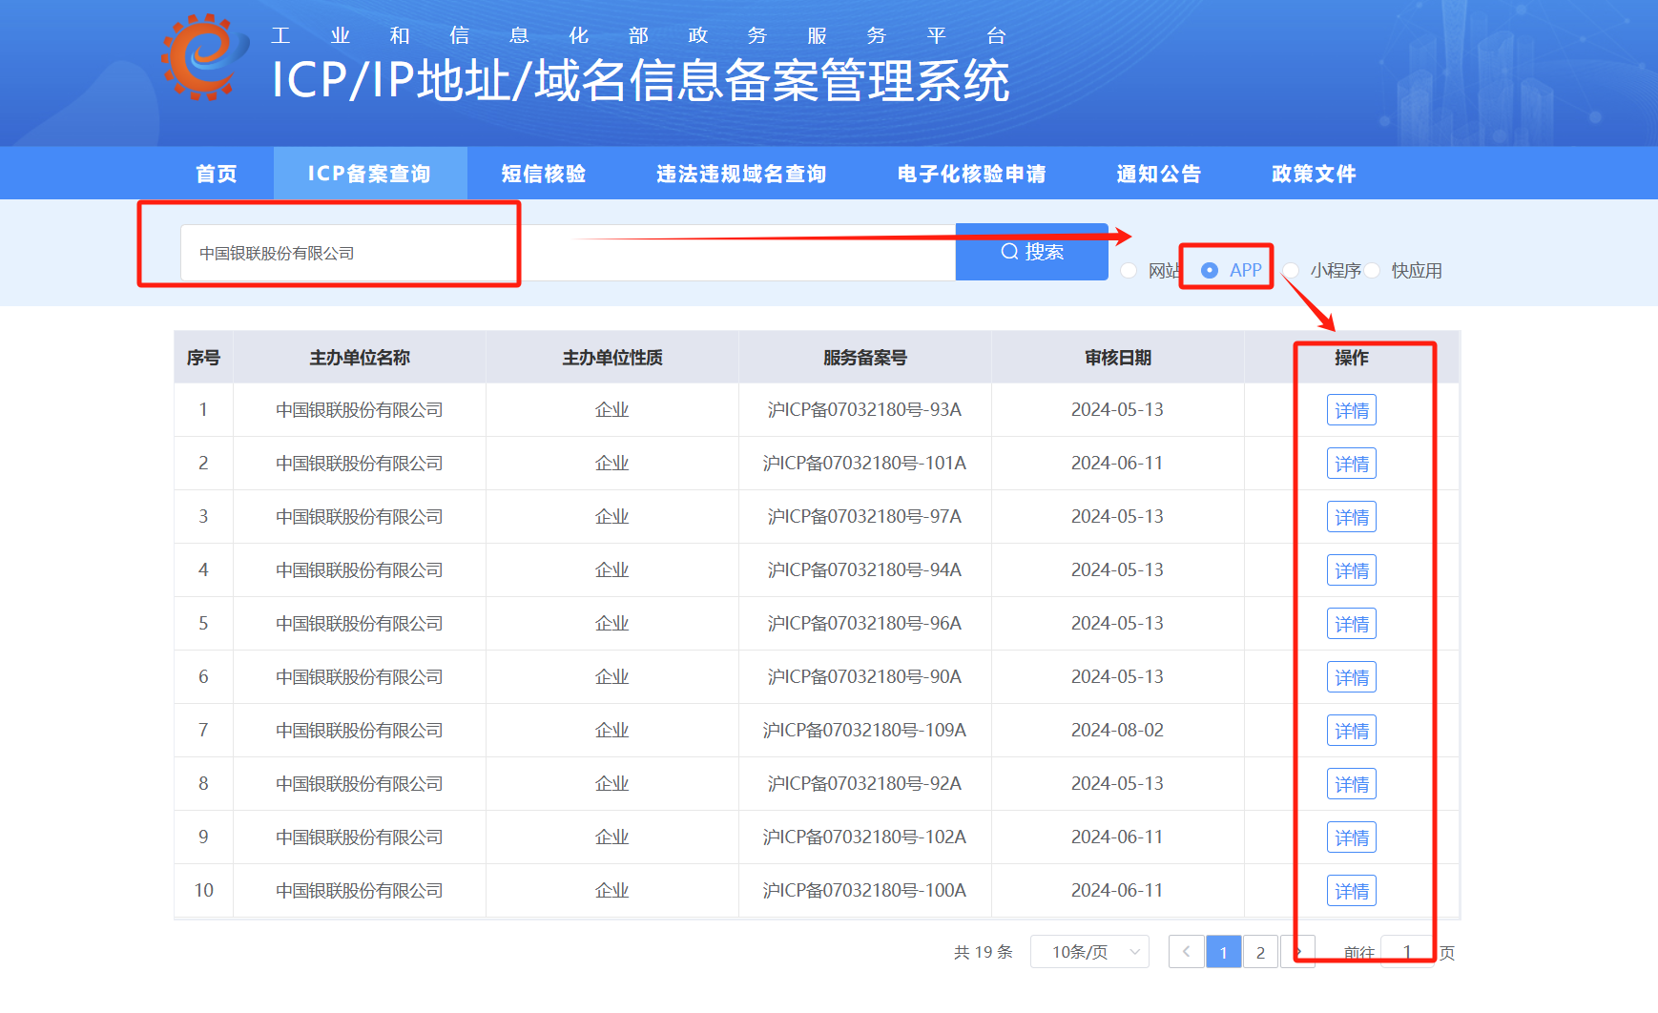Image resolution: width=1658 pixels, height=1013 pixels.
Task: Click cell 沪ICP备07032180号-97A
Action: (x=864, y=517)
